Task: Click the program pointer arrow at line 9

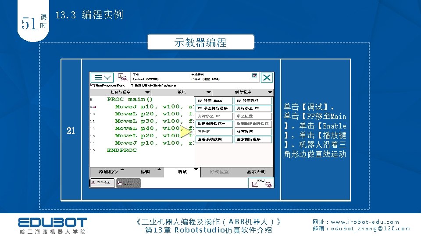Action: (x=93, y=107)
